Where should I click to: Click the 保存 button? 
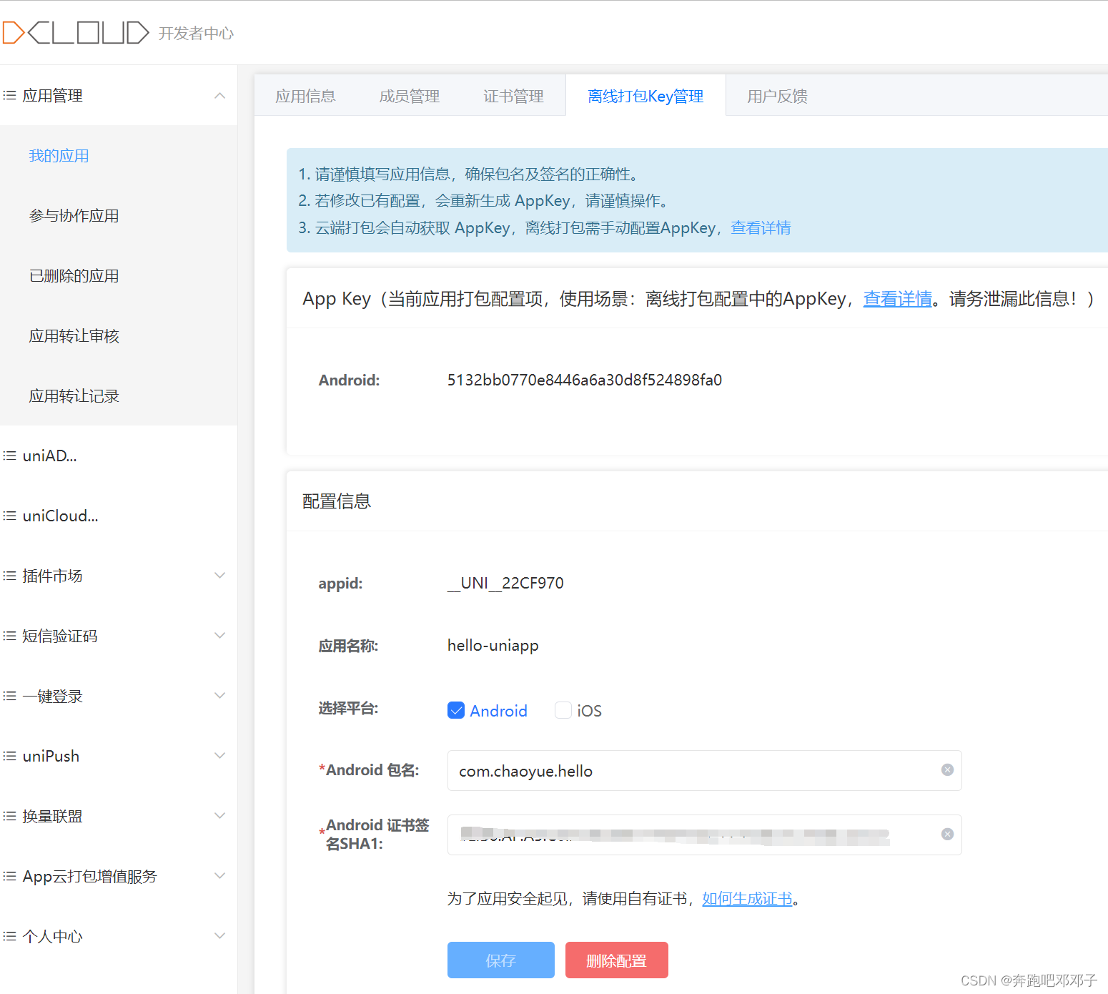[500, 960]
